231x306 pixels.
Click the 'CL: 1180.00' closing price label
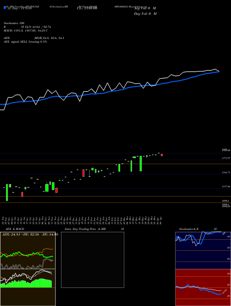(87, 8)
